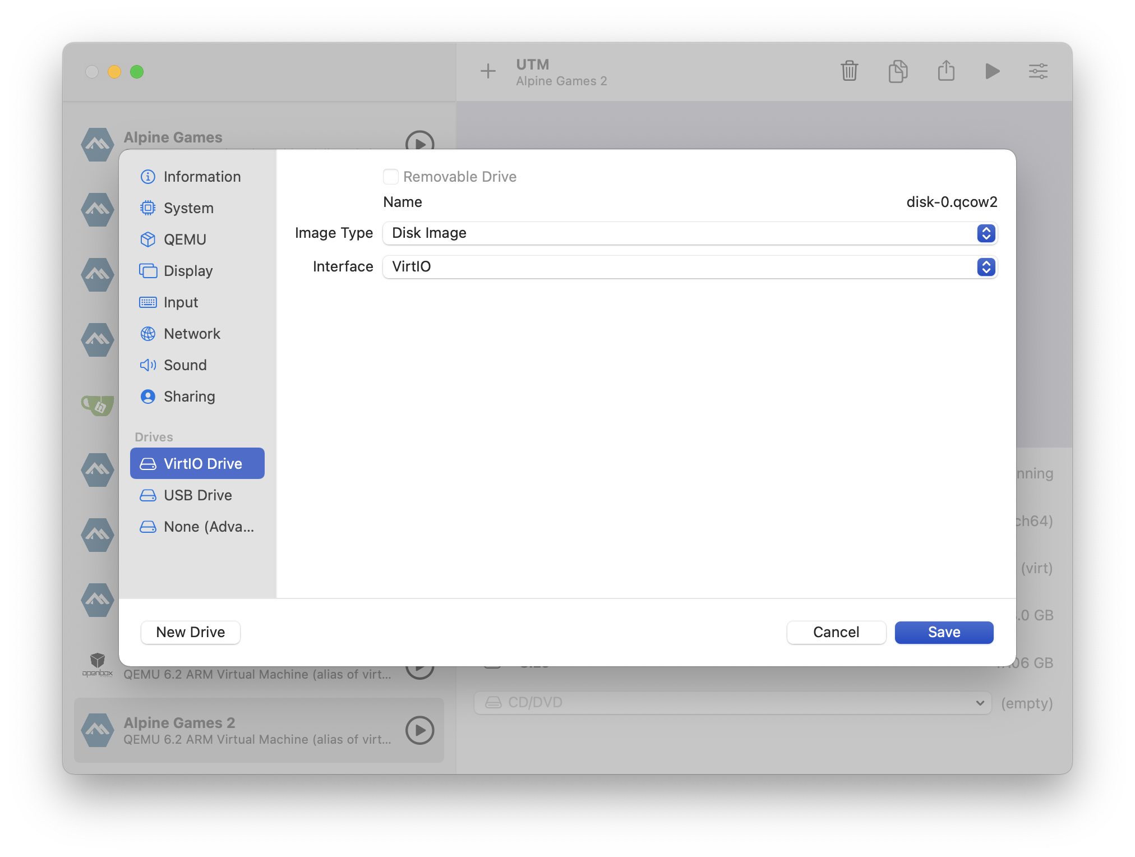Change the Interface dropdown from VirtIO
1135x857 pixels.
coord(986,267)
